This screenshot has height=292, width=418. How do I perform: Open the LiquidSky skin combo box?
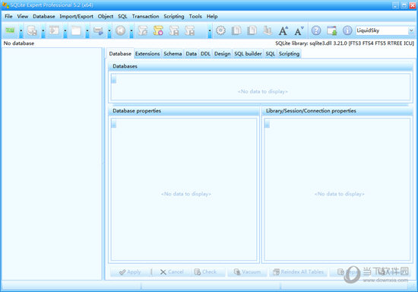pyautogui.click(x=385, y=30)
